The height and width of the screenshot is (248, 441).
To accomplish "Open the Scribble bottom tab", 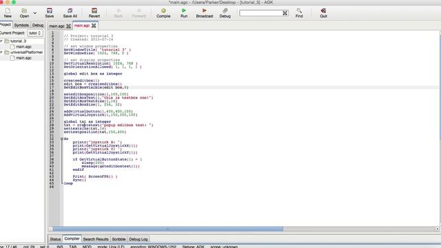I will coord(119,239).
